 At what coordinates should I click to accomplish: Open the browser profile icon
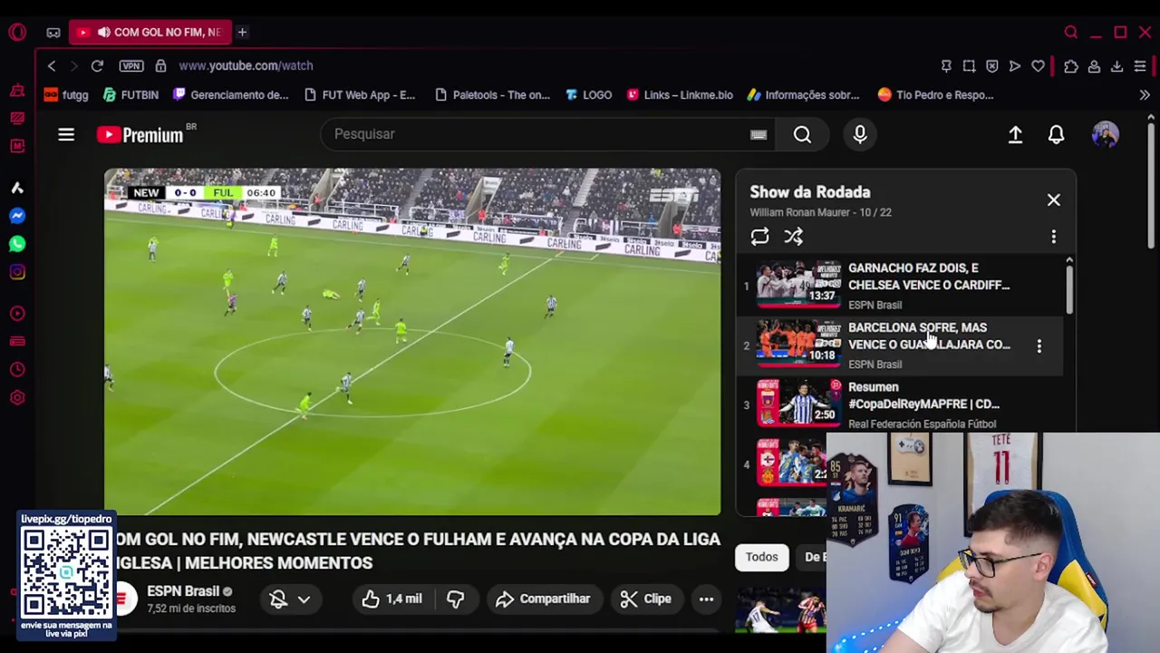[1094, 65]
